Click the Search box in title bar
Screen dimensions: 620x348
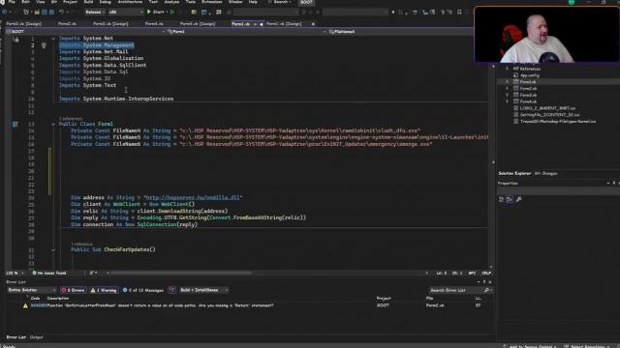(x=280, y=2)
